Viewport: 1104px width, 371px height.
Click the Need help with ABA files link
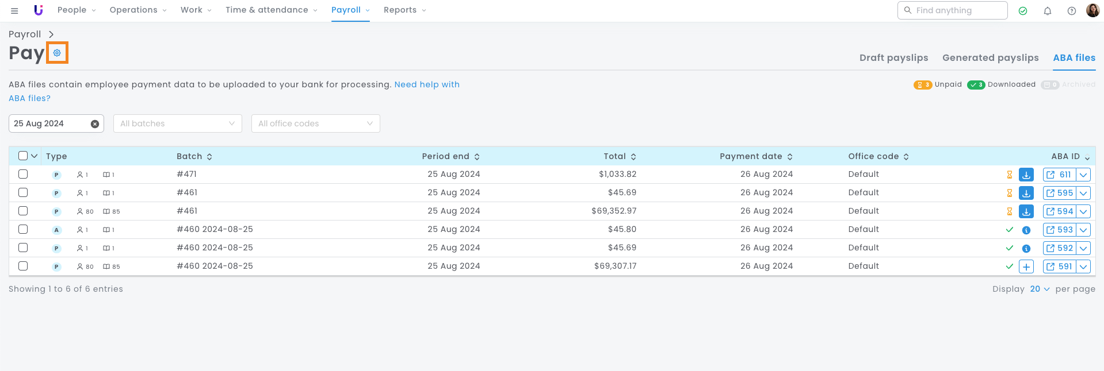coord(426,84)
